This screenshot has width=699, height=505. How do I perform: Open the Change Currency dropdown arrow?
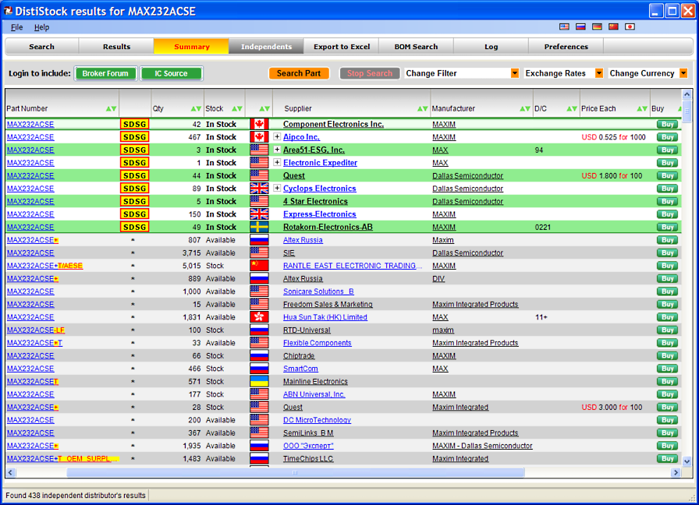pyautogui.click(x=683, y=73)
